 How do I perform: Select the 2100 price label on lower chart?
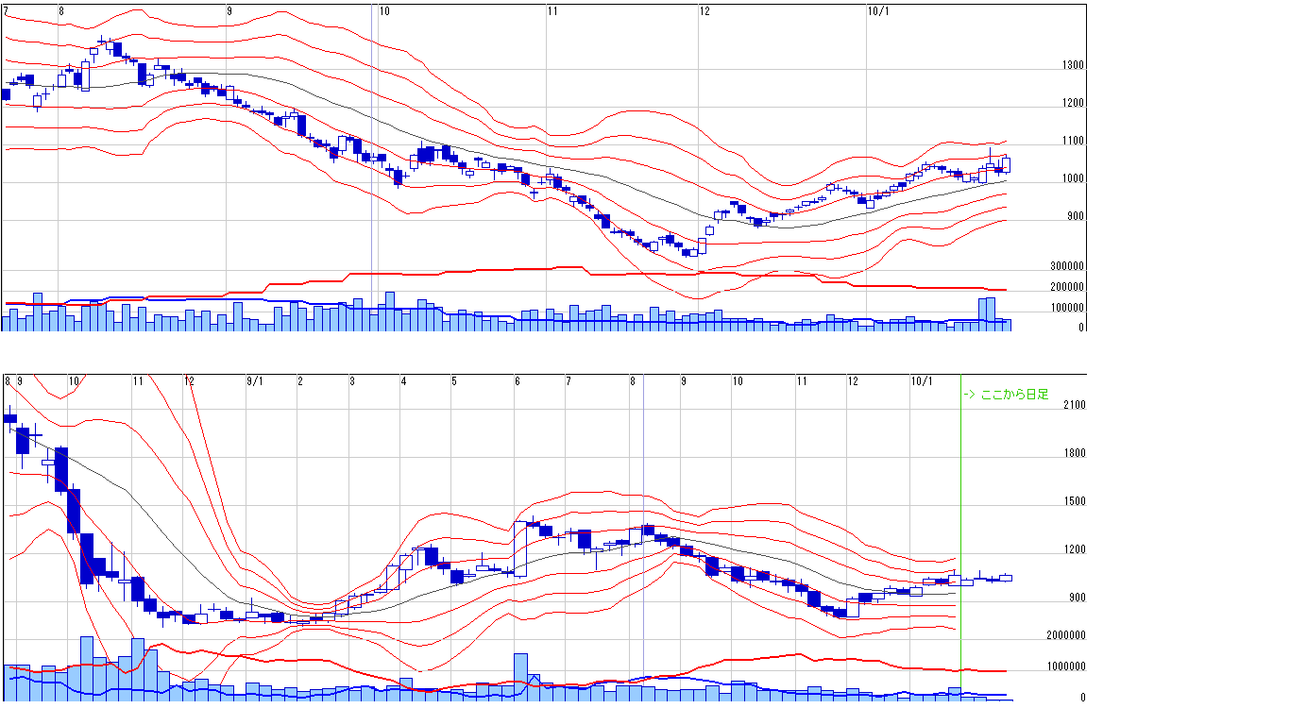click(1074, 405)
